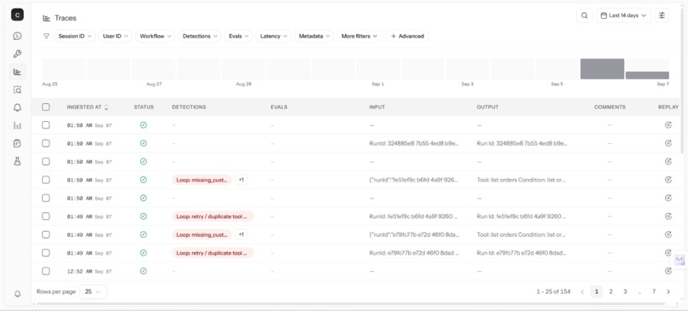This screenshot has width=688, height=311.
Task: Open the bar-metrics icon in sidebar
Action: tap(17, 126)
